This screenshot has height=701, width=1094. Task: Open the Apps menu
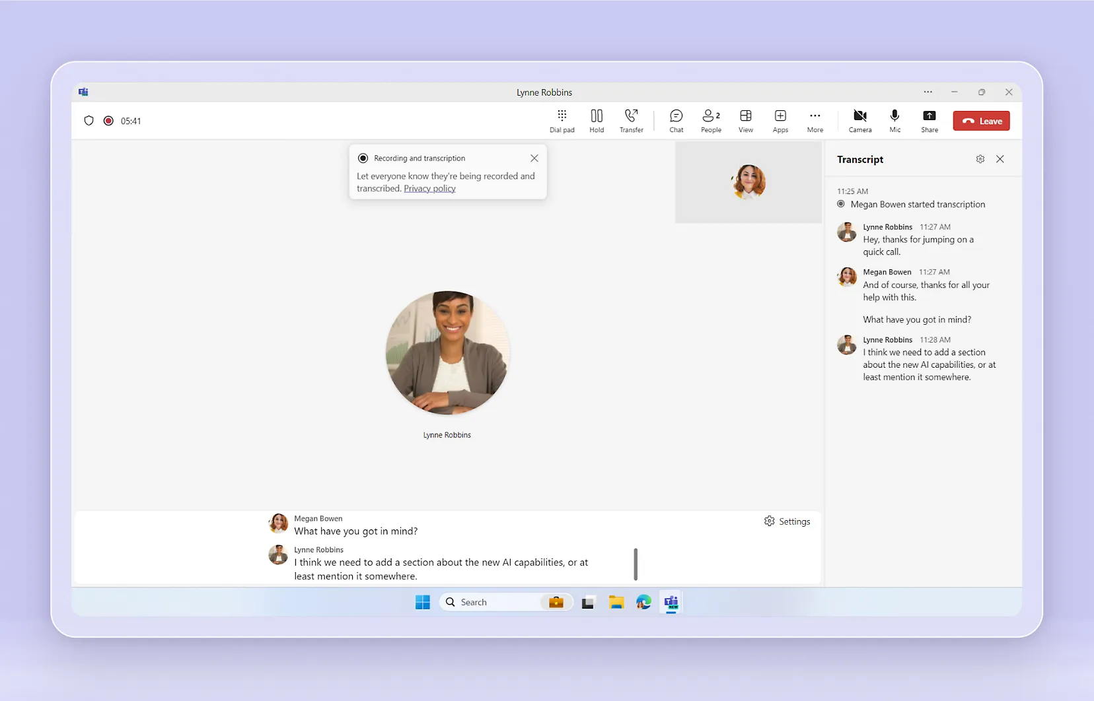point(780,121)
